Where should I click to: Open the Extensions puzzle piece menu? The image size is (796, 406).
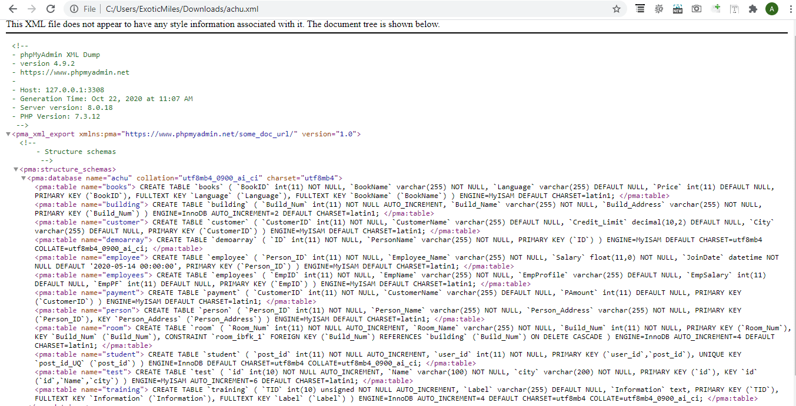(x=752, y=9)
